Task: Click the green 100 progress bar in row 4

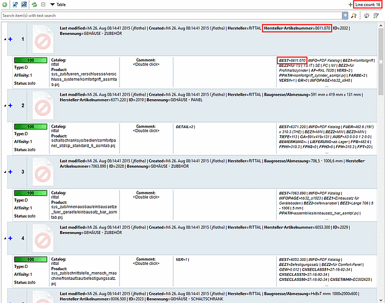Action: [30, 259]
